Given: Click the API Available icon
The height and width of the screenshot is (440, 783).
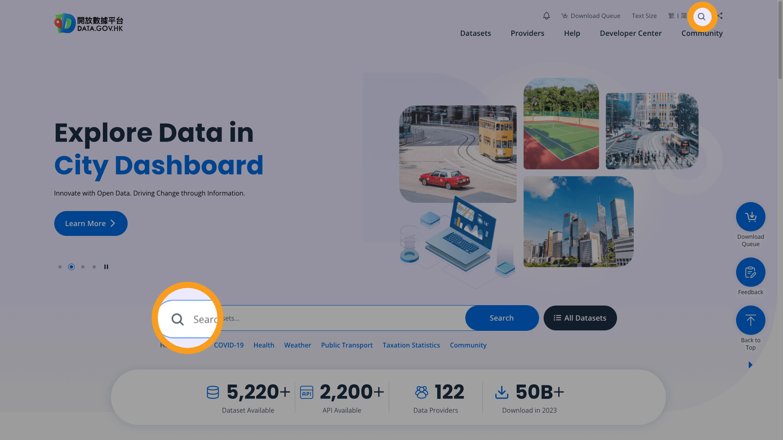Looking at the screenshot, I should tap(307, 392).
